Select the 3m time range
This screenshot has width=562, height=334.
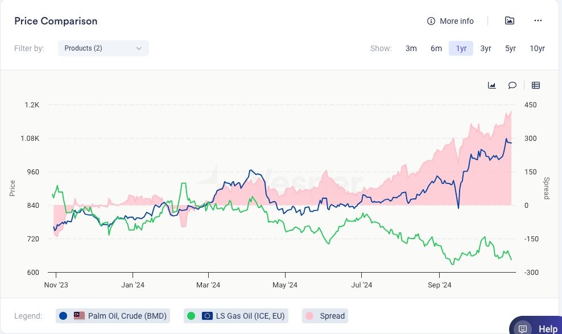pyautogui.click(x=411, y=48)
